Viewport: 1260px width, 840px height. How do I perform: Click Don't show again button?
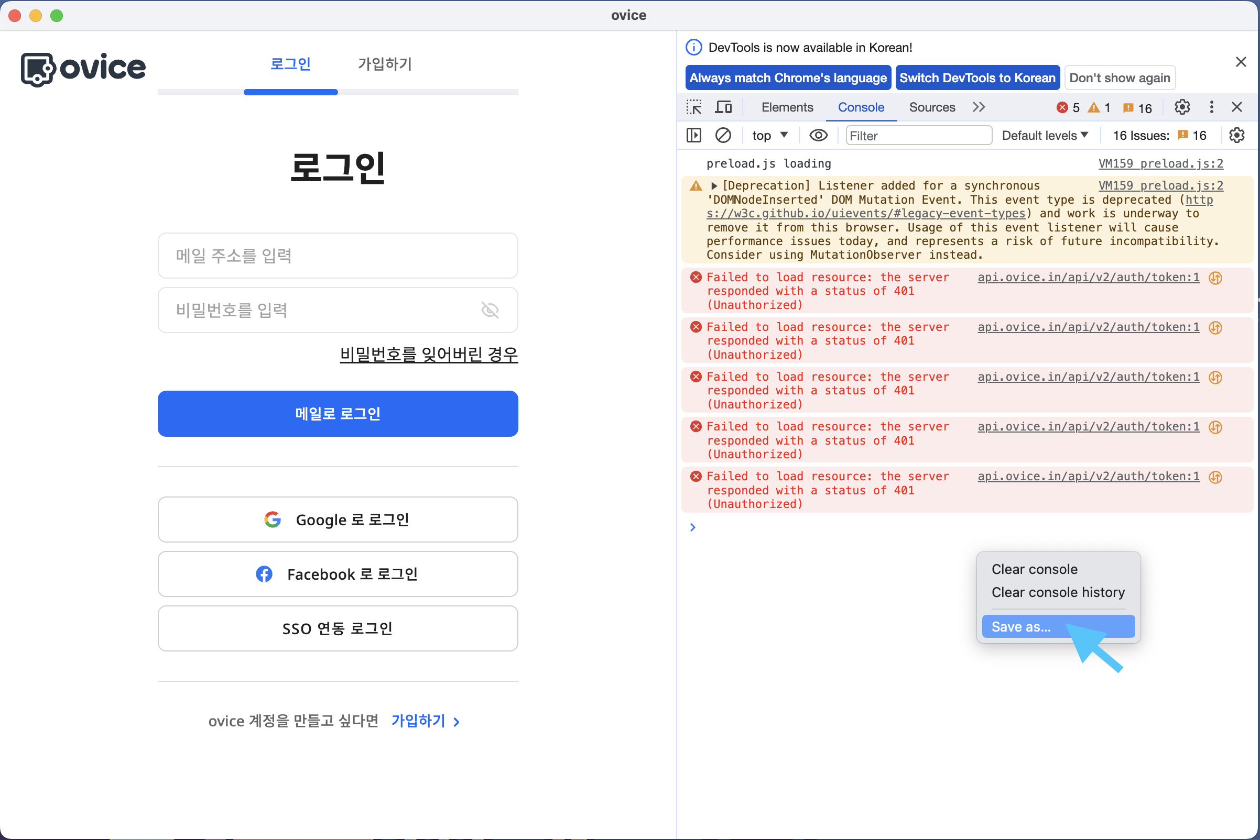click(x=1120, y=78)
